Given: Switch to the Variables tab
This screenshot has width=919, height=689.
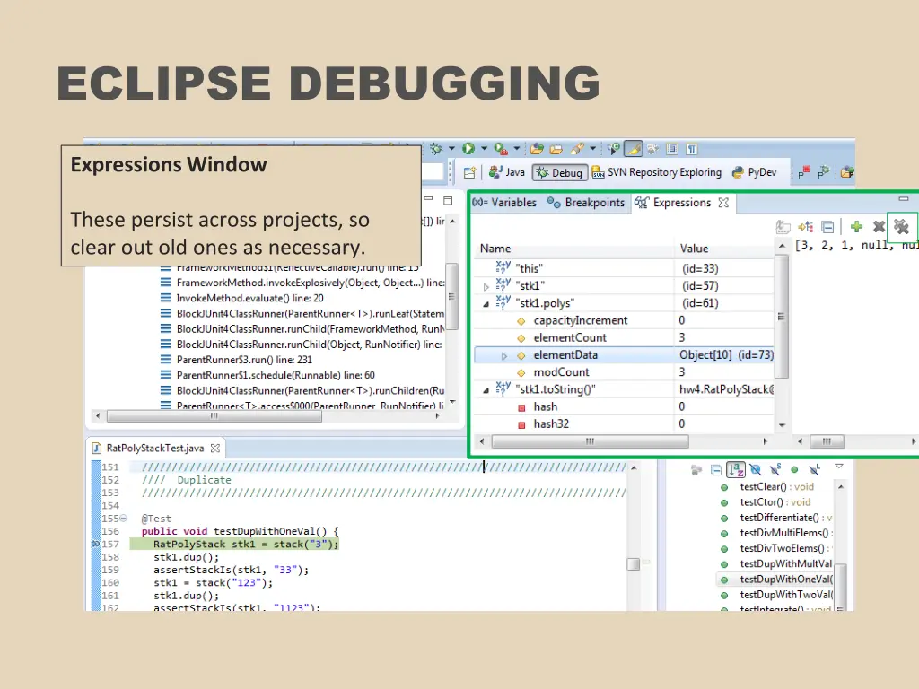Looking at the screenshot, I should (x=505, y=203).
